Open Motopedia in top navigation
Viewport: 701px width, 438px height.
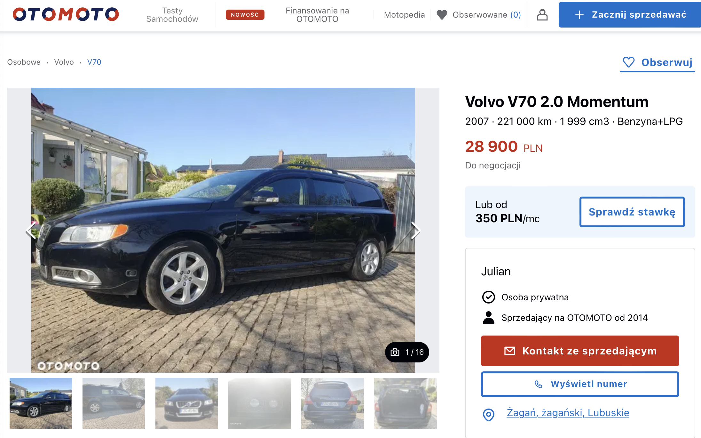coord(404,15)
